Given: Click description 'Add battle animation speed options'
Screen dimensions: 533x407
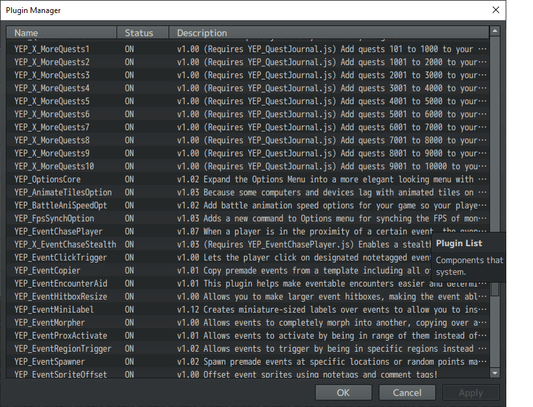Looking at the screenshot, I should click(x=279, y=205).
